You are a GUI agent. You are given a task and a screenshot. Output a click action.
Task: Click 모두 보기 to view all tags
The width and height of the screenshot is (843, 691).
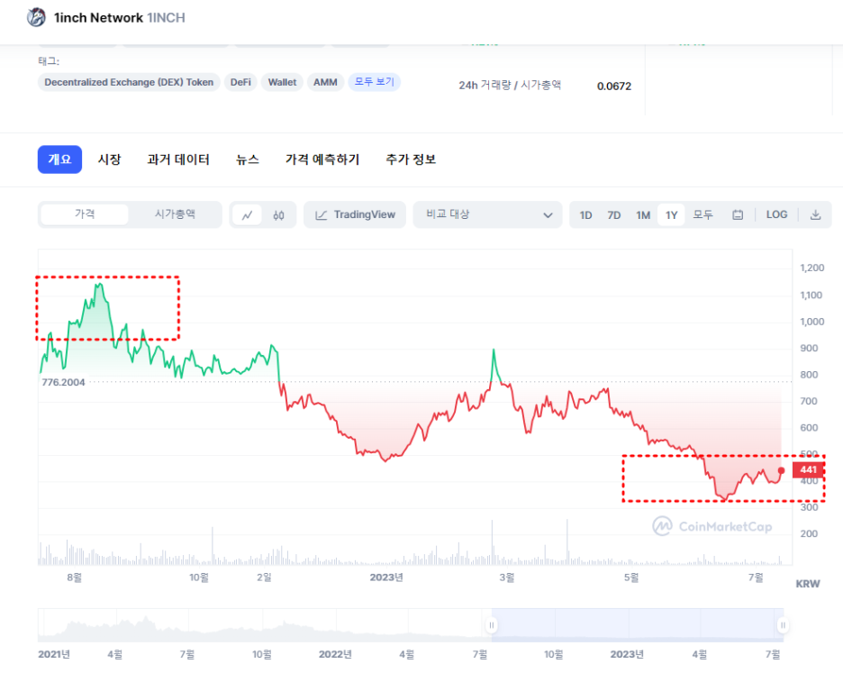click(374, 82)
